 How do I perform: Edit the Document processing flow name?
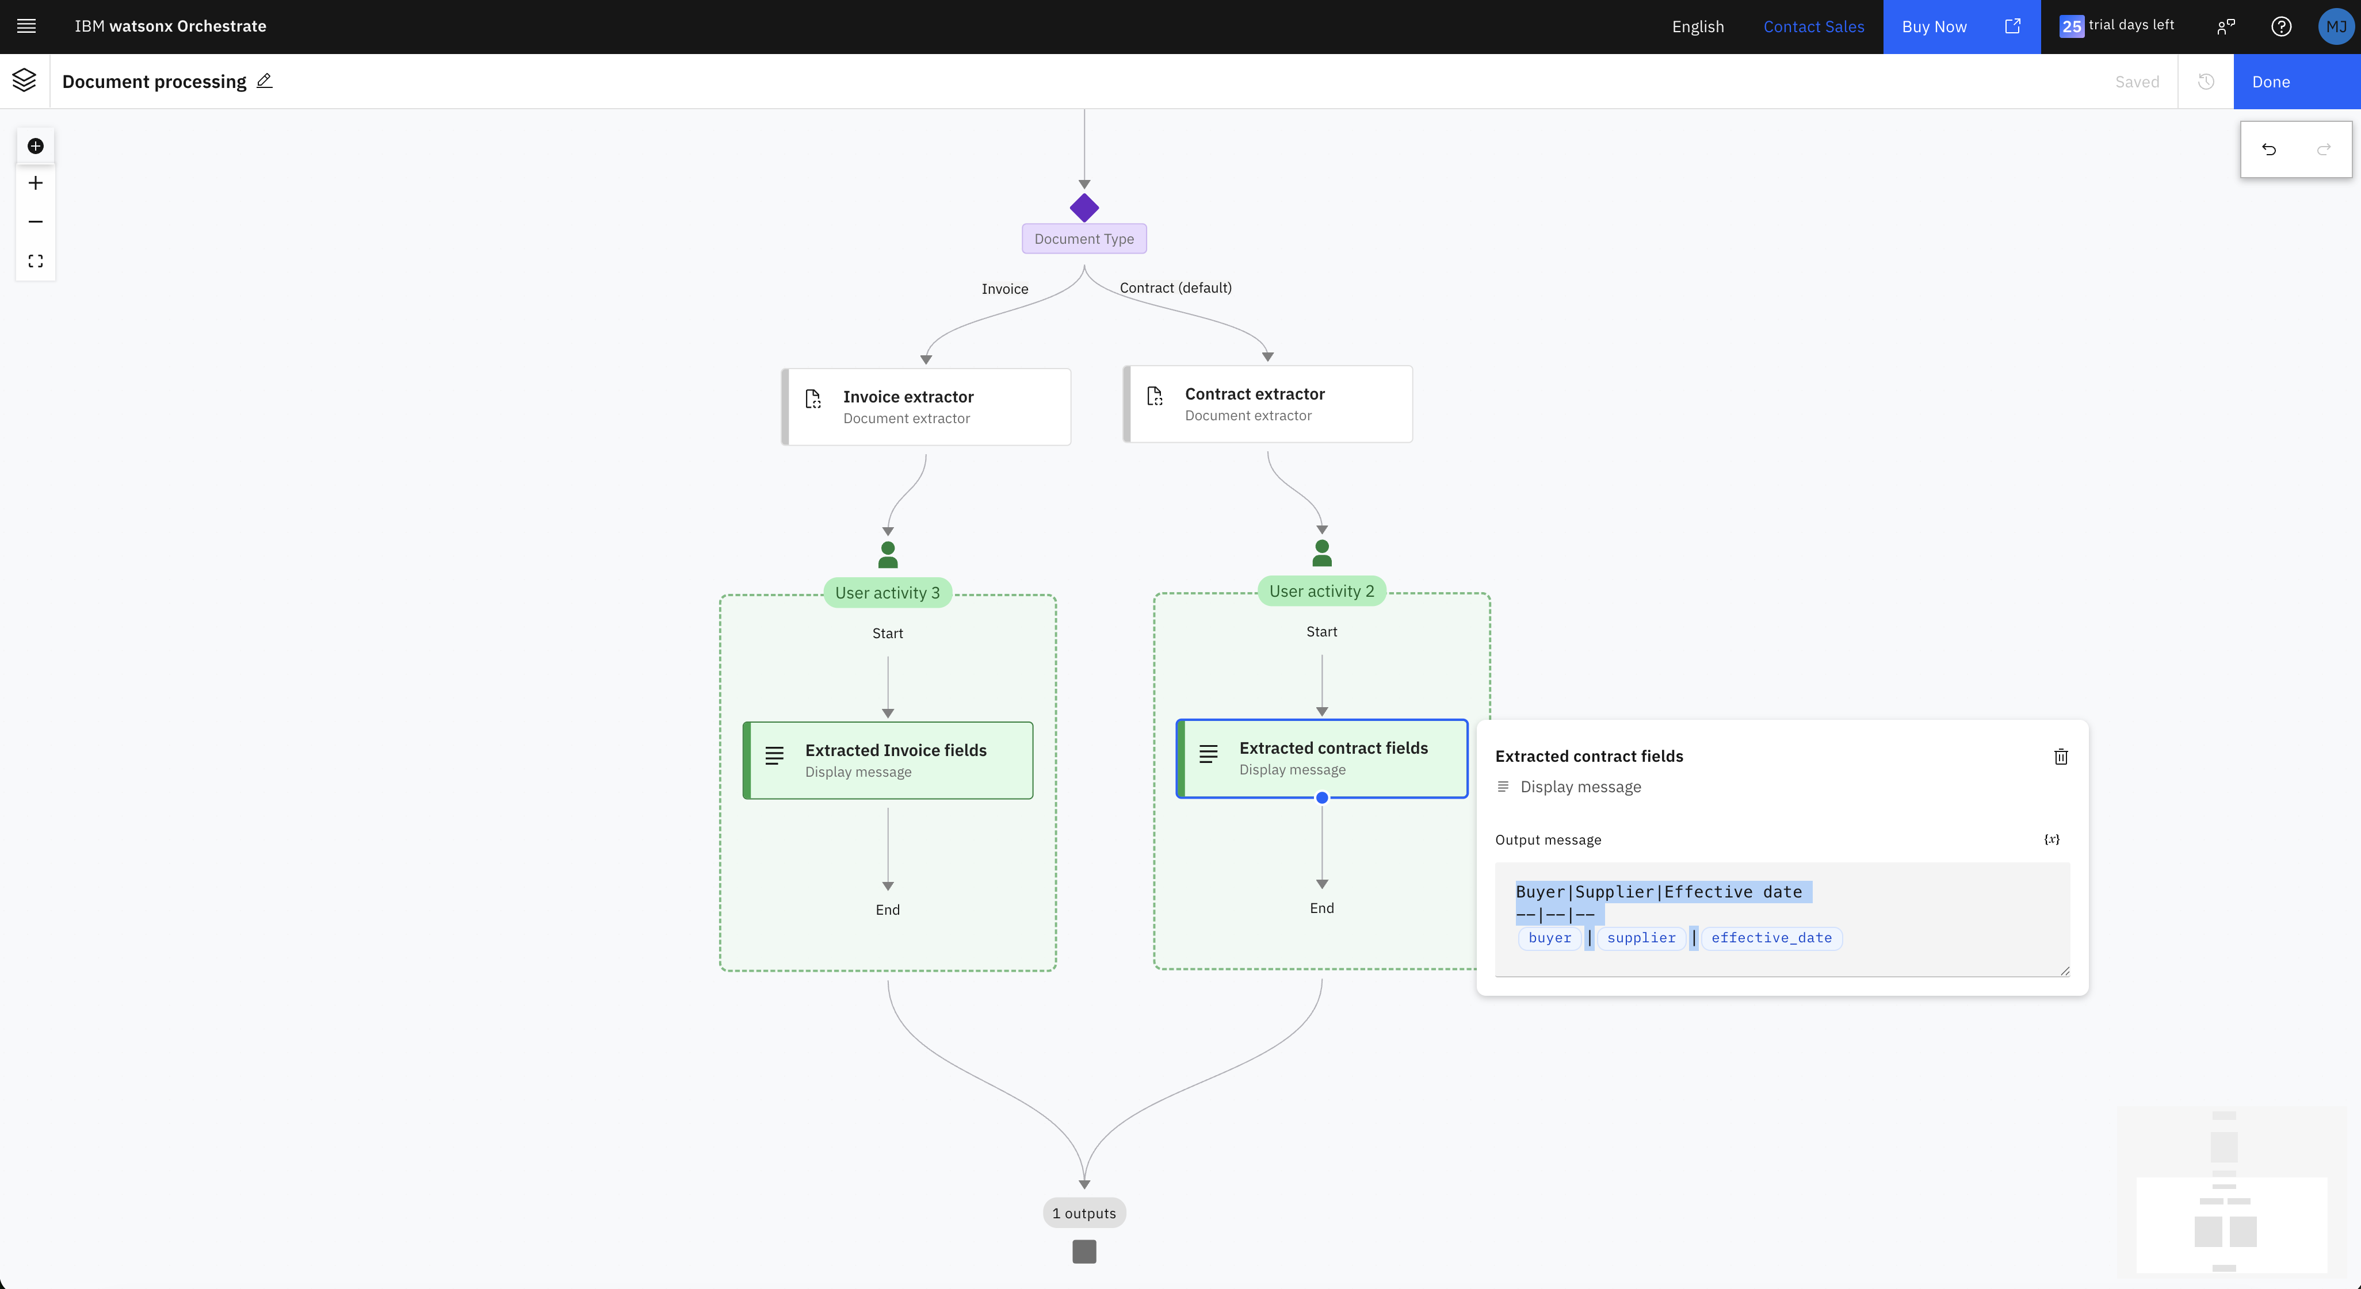(265, 80)
